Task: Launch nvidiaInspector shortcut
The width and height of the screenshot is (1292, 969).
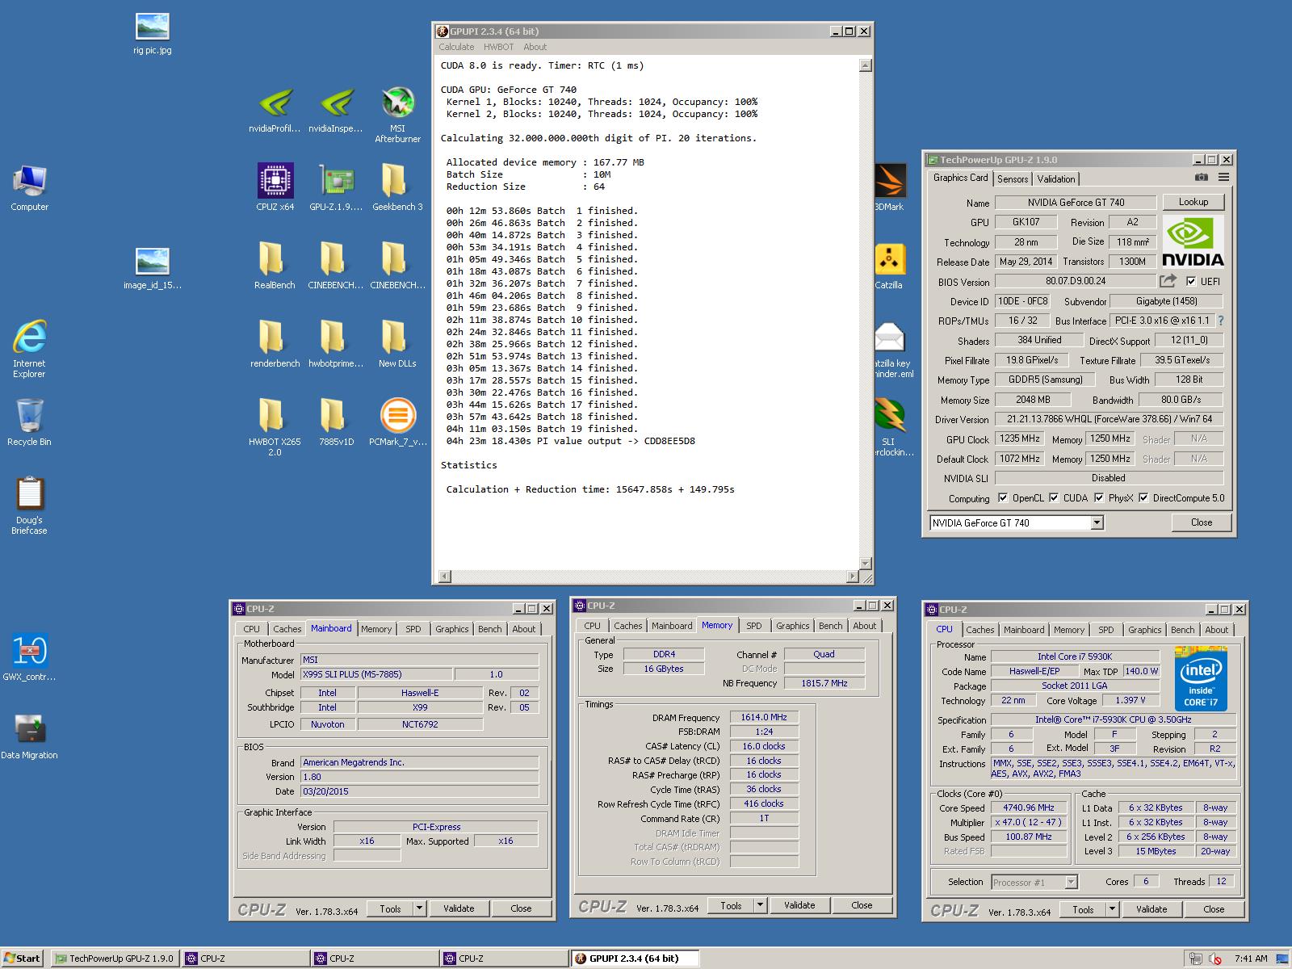Action: (336, 111)
